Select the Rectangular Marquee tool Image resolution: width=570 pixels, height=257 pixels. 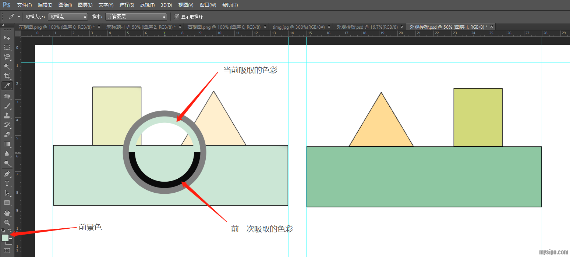tap(7, 47)
